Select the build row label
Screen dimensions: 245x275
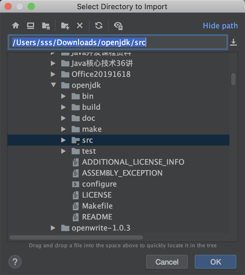point(91,107)
